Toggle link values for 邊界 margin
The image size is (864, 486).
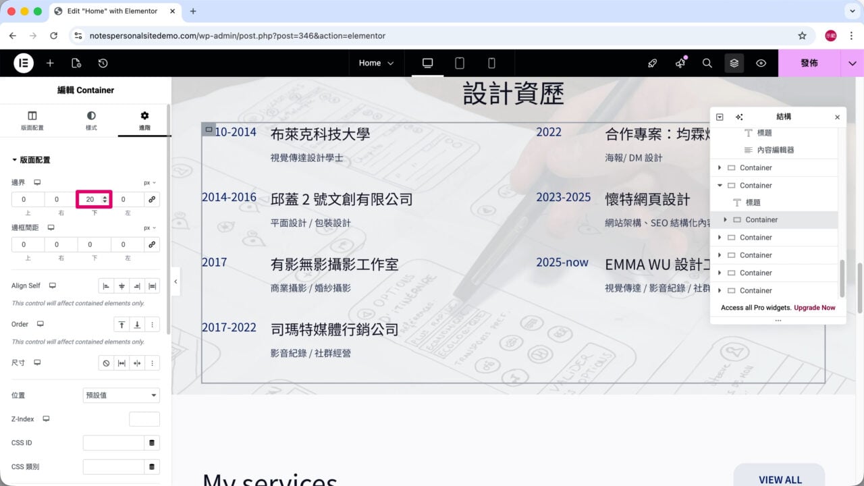point(152,199)
